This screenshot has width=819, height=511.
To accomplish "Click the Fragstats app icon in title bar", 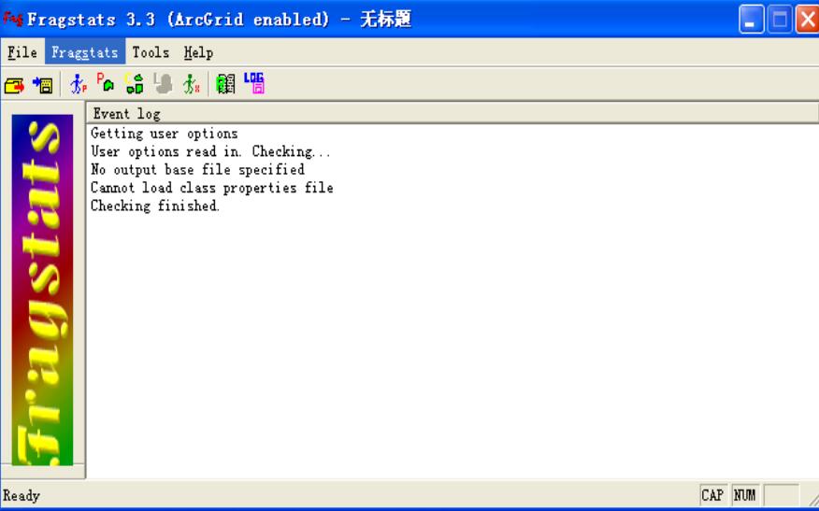I will 12,20.
